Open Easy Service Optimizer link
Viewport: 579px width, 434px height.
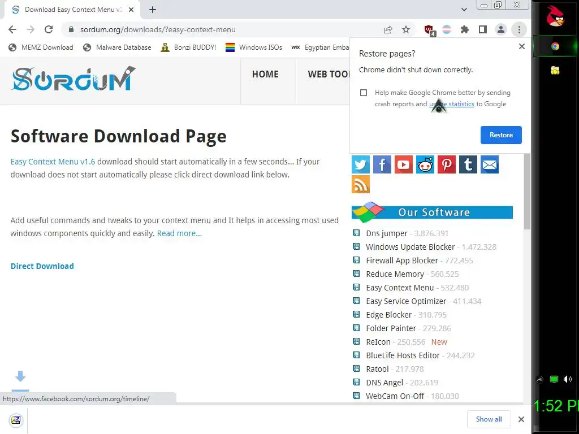[406, 301]
